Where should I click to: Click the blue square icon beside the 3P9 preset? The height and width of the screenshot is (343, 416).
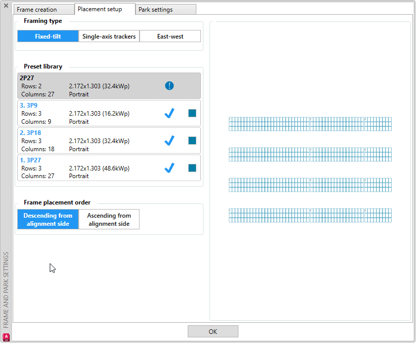pos(192,113)
